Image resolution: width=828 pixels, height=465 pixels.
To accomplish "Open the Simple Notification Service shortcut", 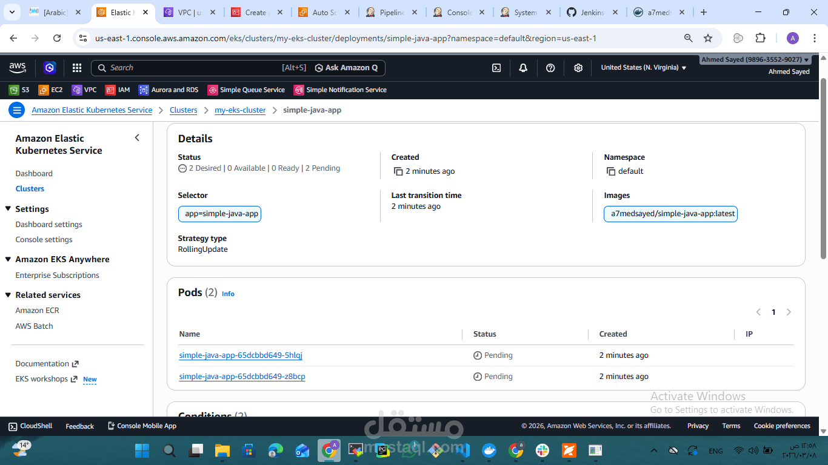I will pos(340,90).
